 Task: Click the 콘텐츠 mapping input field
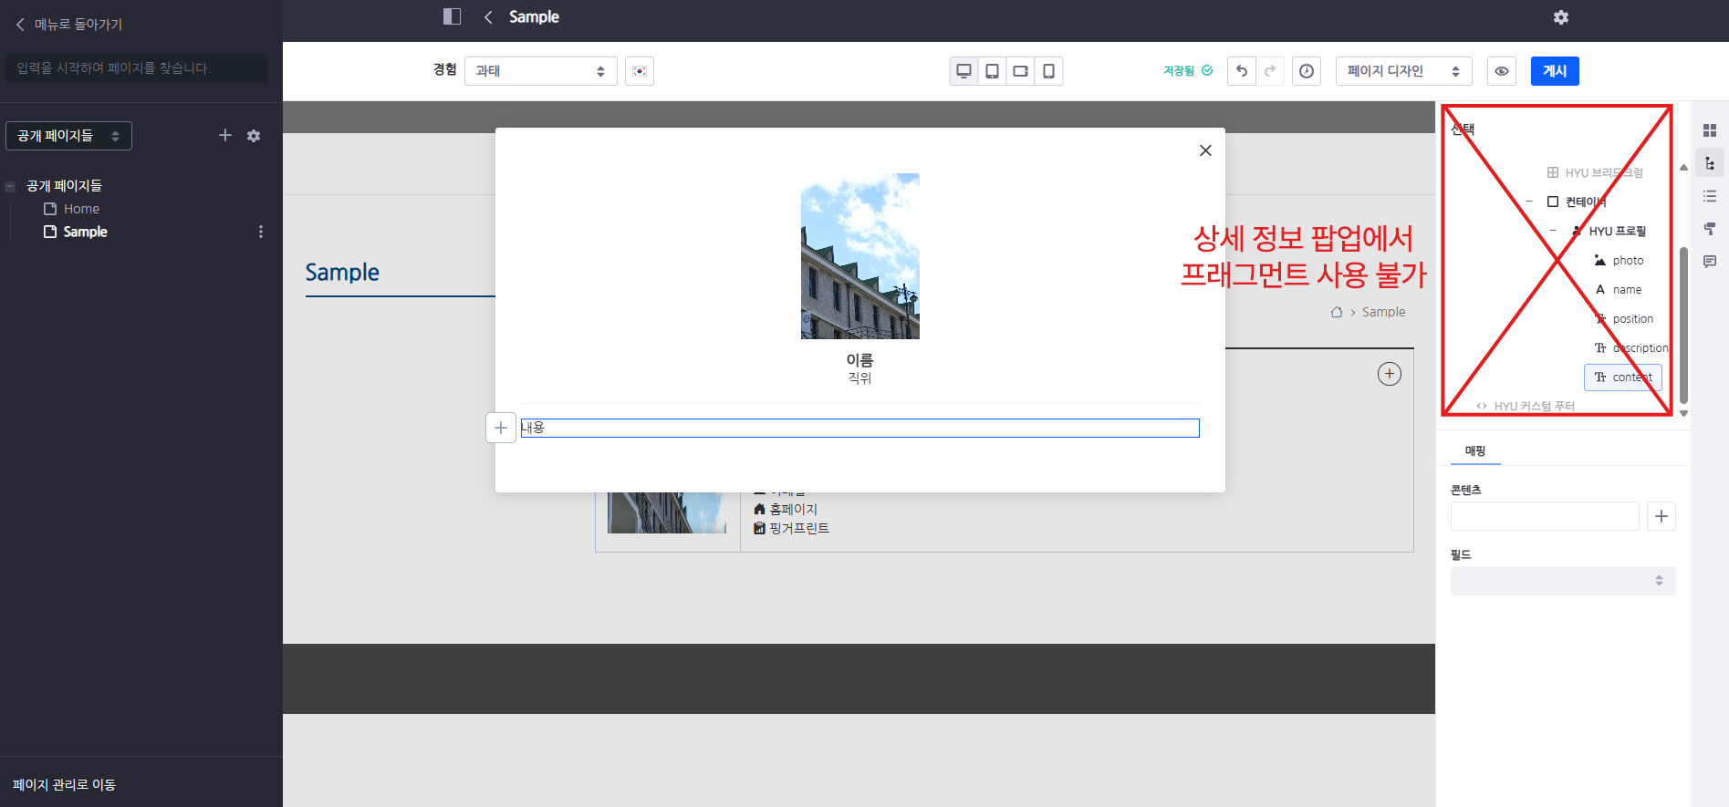pos(1544,516)
